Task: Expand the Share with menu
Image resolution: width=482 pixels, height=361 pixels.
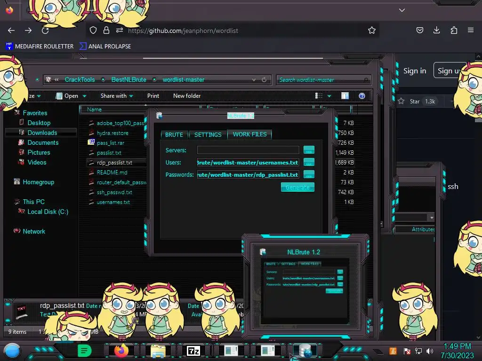Action: click(117, 96)
